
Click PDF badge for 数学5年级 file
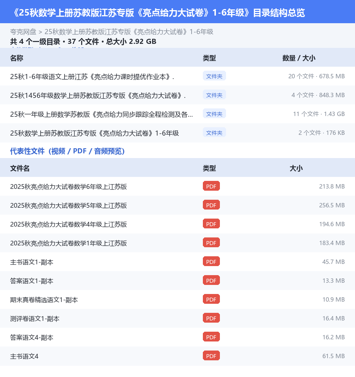click(211, 205)
